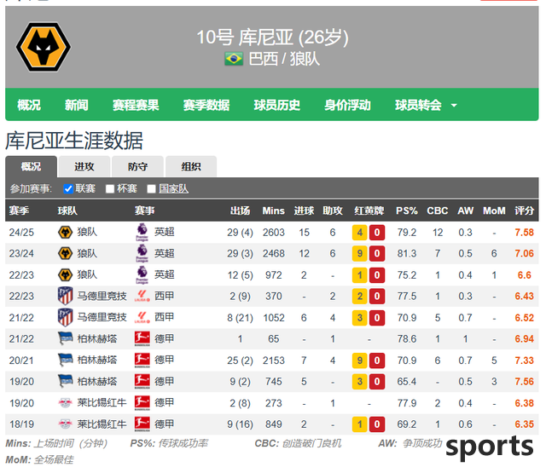The image size is (546, 473).
Task: Click rating 7.58 in 24/25 row
Action: pos(524,233)
